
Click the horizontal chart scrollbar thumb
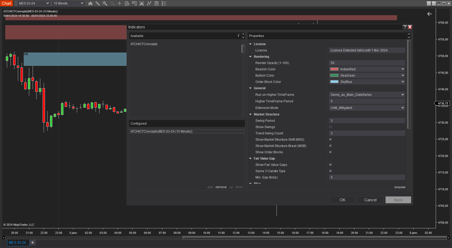[x=315, y=238]
